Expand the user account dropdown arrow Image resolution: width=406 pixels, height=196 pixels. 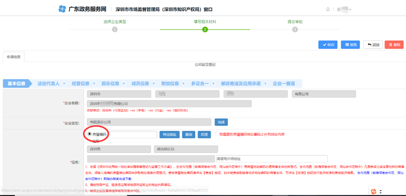point(350,10)
